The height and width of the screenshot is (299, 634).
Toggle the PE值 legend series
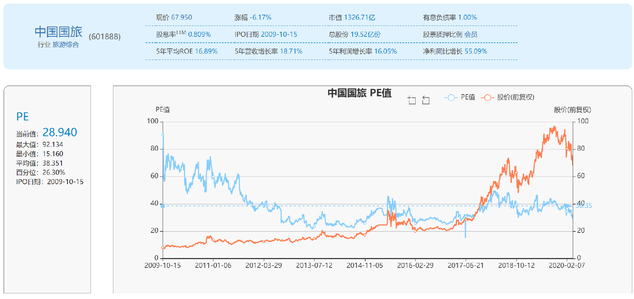click(x=460, y=97)
